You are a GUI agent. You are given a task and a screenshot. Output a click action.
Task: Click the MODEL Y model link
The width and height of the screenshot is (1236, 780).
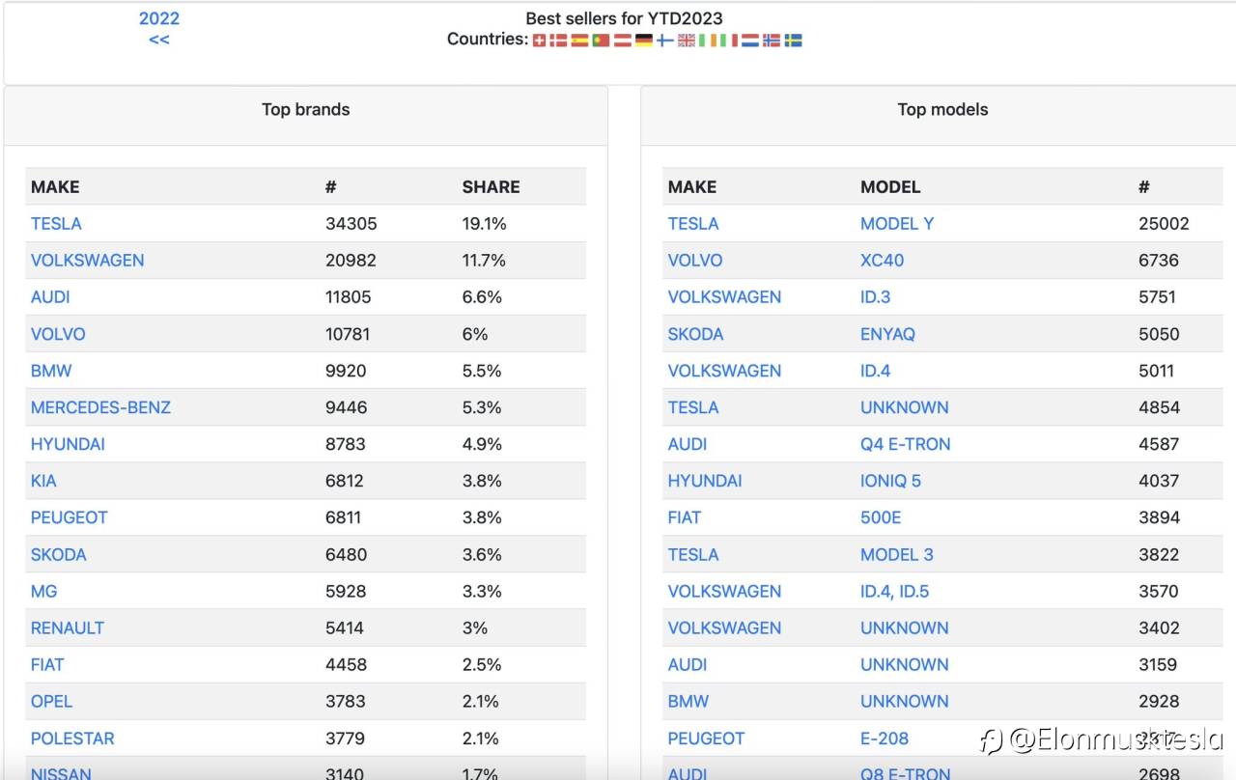click(897, 223)
